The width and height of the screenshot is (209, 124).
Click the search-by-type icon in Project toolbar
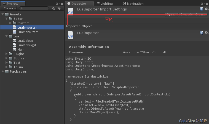pyautogui.click(x=53, y=8)
